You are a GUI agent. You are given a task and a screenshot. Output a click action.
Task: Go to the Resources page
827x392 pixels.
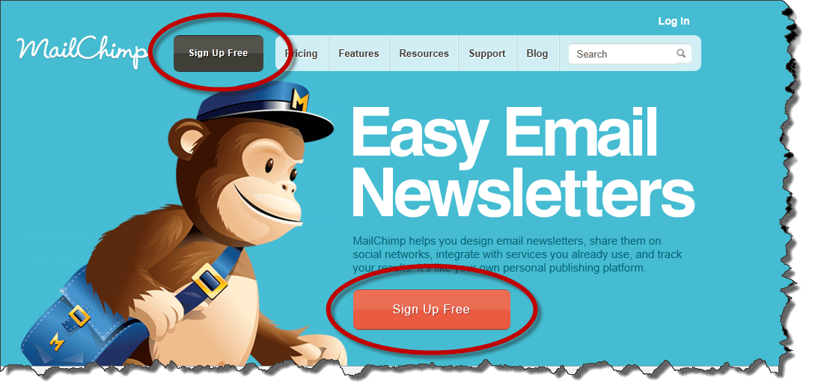point(424,53)
